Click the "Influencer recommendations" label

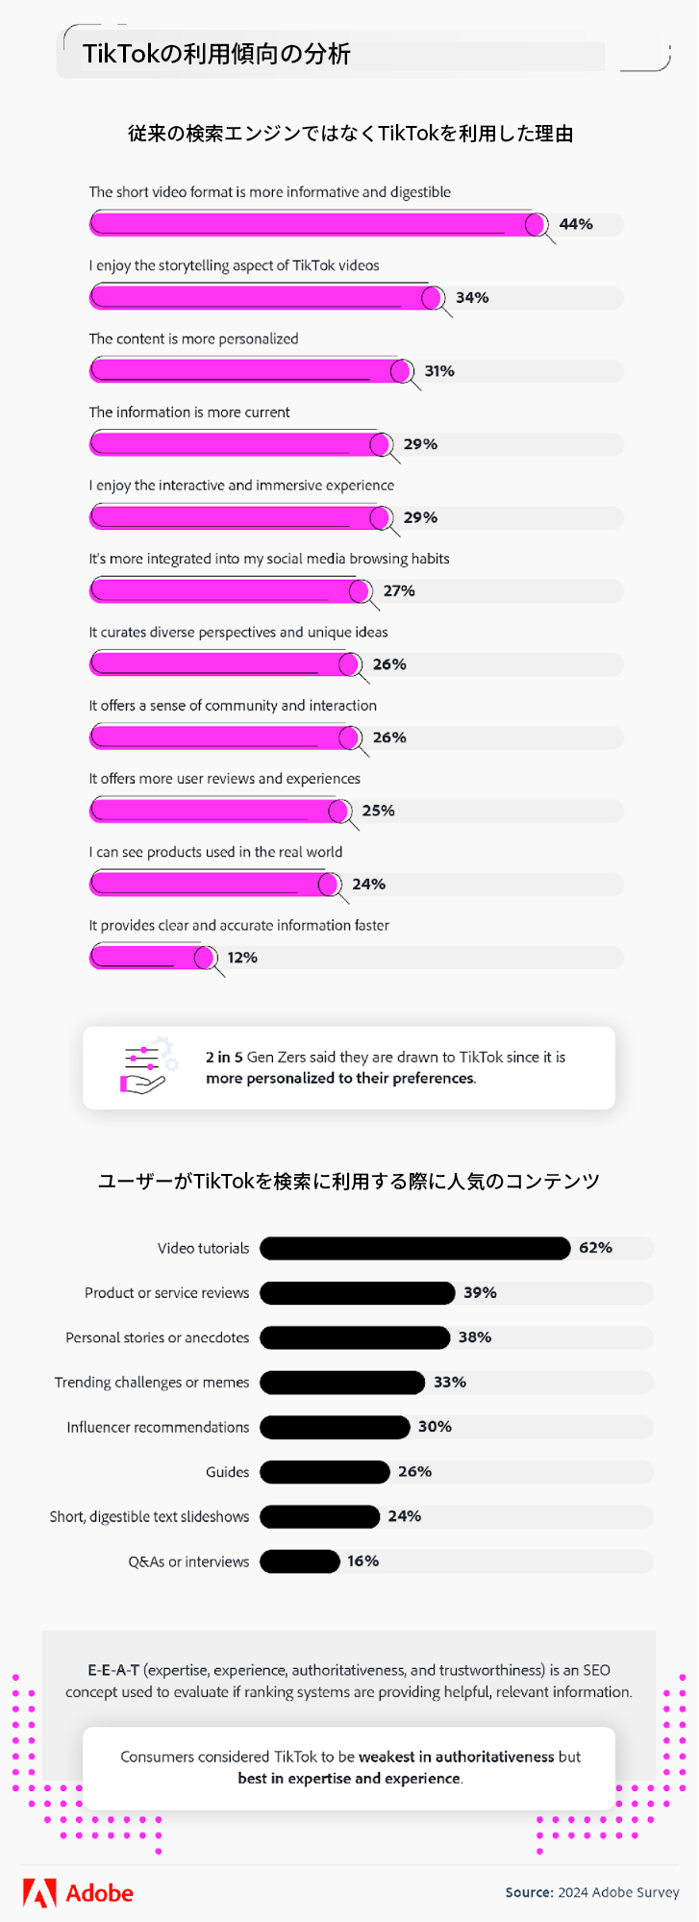158,1428
